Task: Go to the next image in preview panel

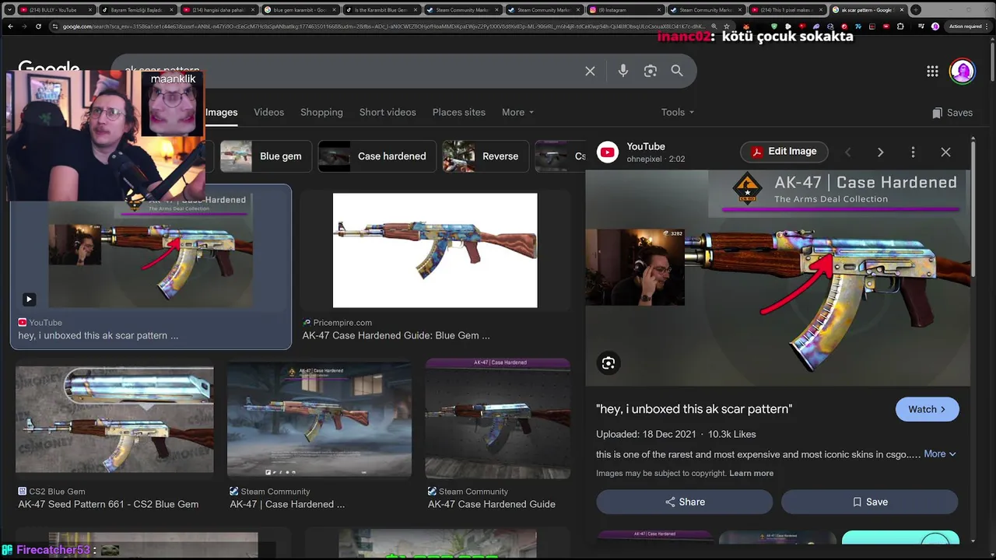Action: pyautogui.click(x=880, y=152)
